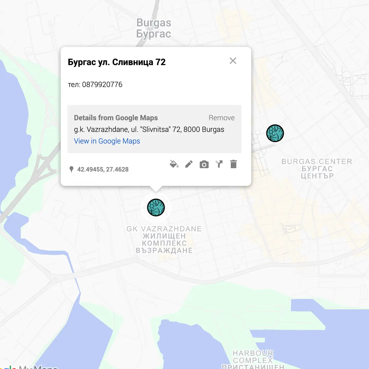Click the Burgas city label on the map
Screen dimensions: 369x369
pos(154,28)
